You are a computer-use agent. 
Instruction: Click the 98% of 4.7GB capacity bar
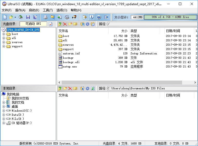171,17
